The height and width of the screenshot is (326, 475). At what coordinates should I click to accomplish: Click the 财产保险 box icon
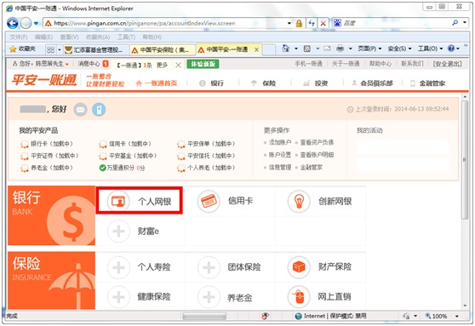(299, 267)
